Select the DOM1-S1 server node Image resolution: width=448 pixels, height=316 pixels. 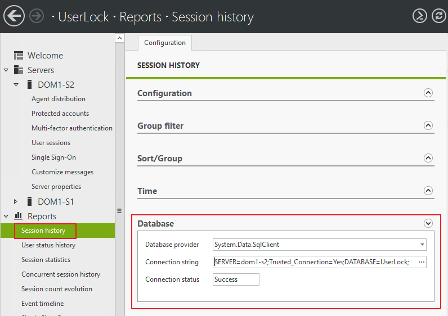coord(56,201)
